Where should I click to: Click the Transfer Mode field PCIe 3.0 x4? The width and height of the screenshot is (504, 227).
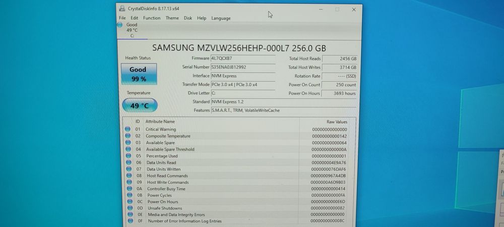pyautogui.click(x=243, y=85)
